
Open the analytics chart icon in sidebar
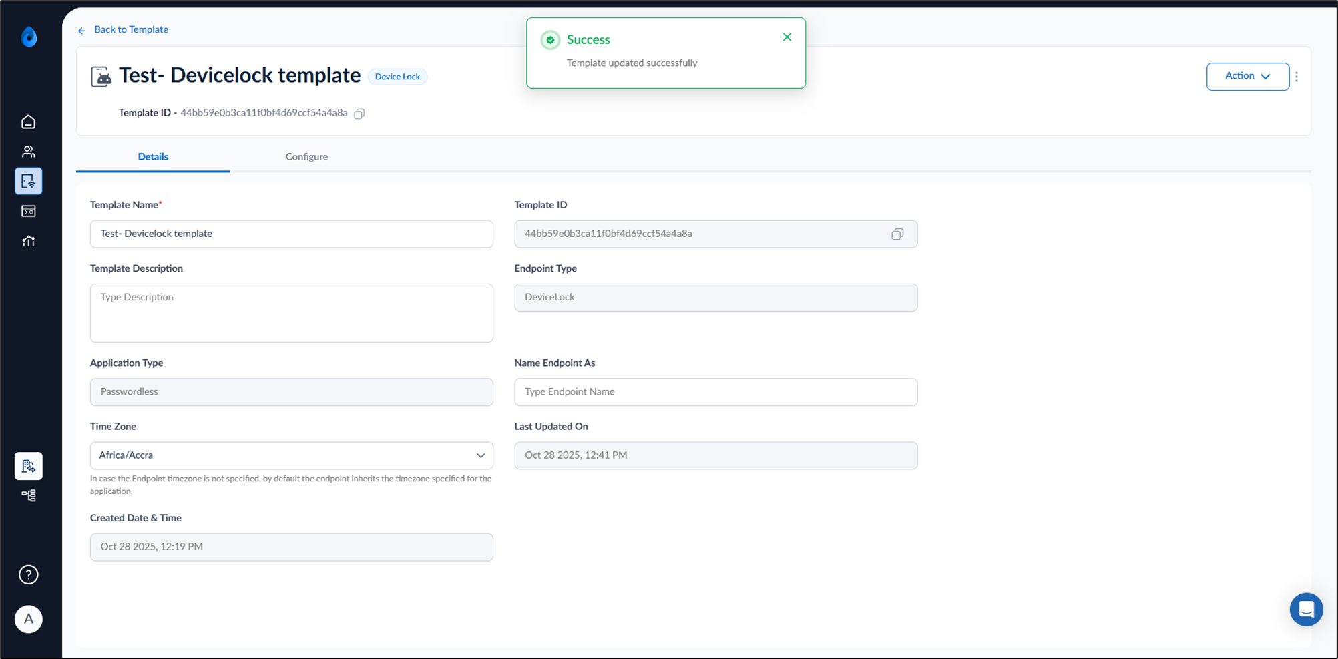(x=28, y=241)
